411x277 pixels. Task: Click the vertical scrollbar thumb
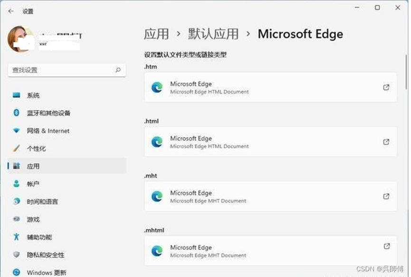pos(406,72)
